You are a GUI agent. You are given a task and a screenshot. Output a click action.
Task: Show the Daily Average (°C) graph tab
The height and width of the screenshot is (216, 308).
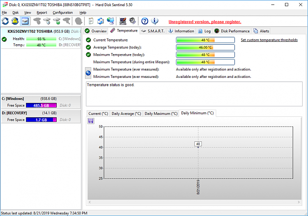(x=126, y=114)
